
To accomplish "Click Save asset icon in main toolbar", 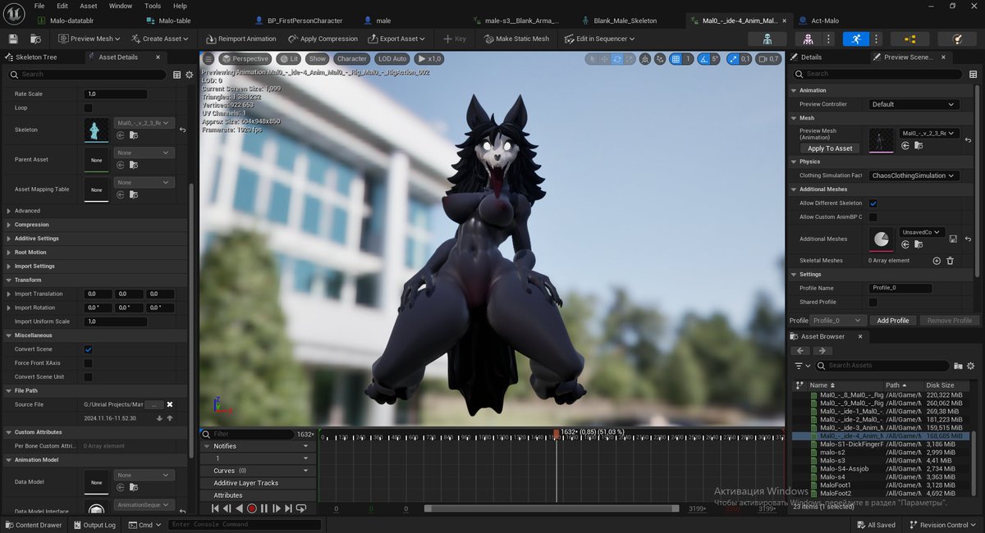I will click(13, 39).
